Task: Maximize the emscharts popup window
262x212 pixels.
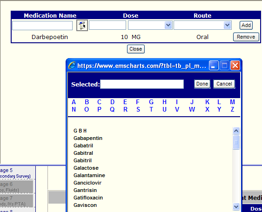Action: point(224,65)
